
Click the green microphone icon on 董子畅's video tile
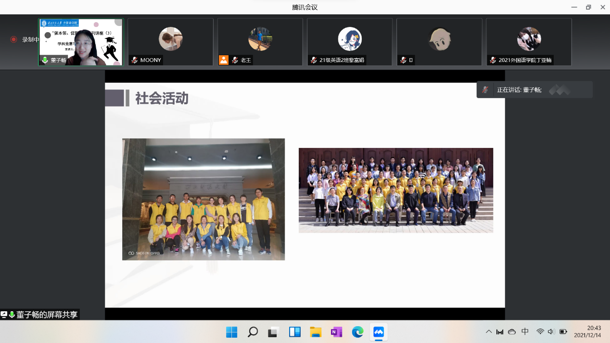click(x=45, y=60)
